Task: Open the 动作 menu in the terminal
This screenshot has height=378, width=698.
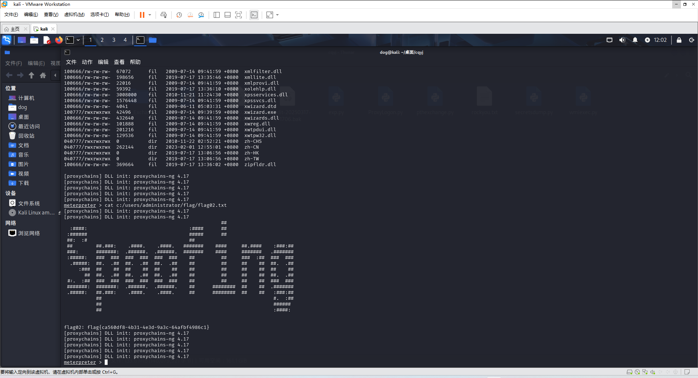Action: coord(87,62)
